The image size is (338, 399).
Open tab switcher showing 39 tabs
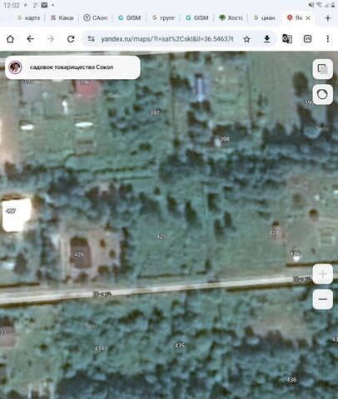click(307, 39)
